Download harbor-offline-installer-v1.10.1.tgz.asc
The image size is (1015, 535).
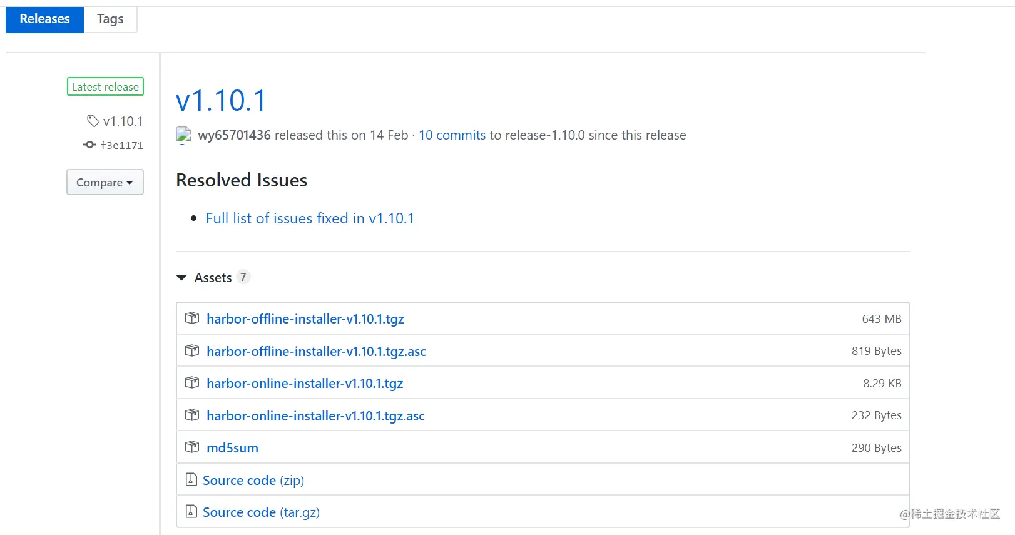point(316,352)
